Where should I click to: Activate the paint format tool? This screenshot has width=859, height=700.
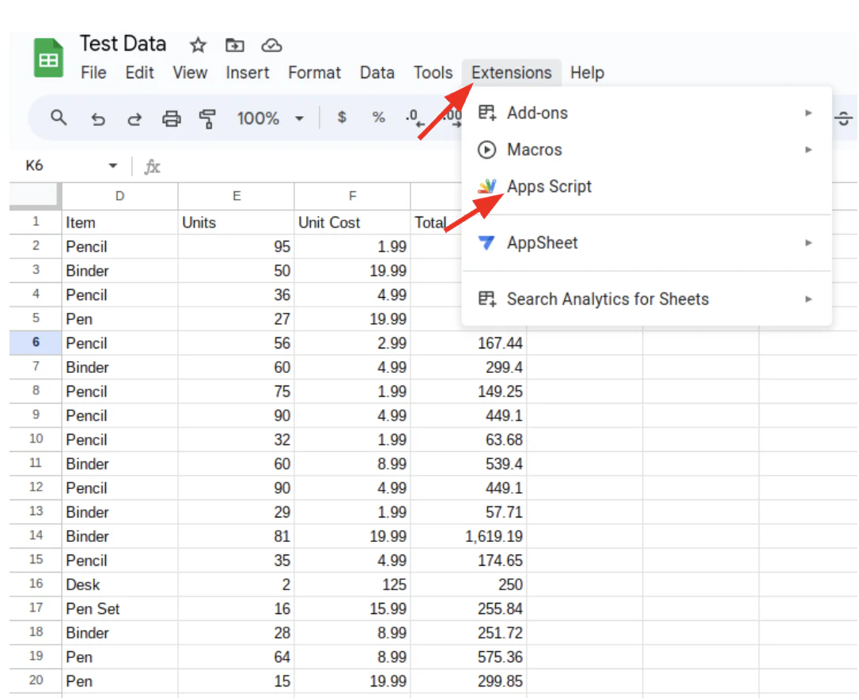[207, 119]
